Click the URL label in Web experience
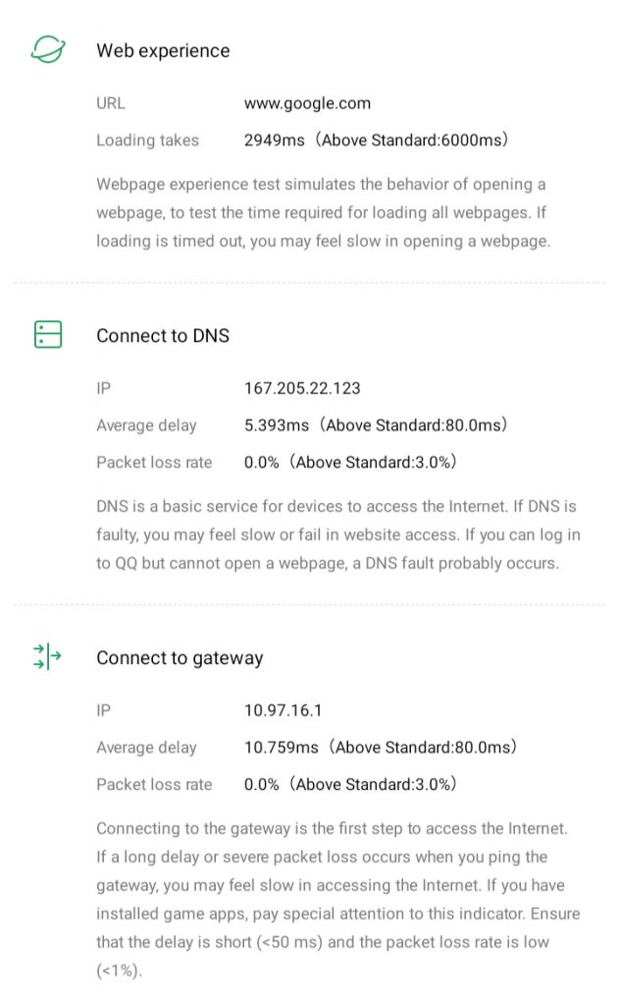This screenshot has height=1006, width=619. (111, 103)
